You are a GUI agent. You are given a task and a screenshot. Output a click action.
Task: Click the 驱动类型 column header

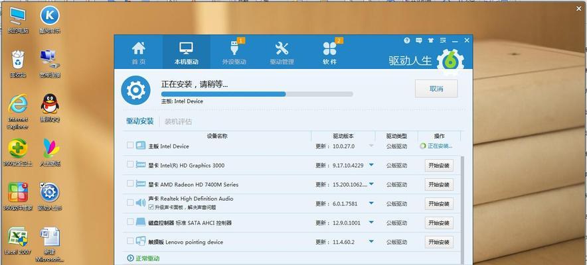coord(396,136)
